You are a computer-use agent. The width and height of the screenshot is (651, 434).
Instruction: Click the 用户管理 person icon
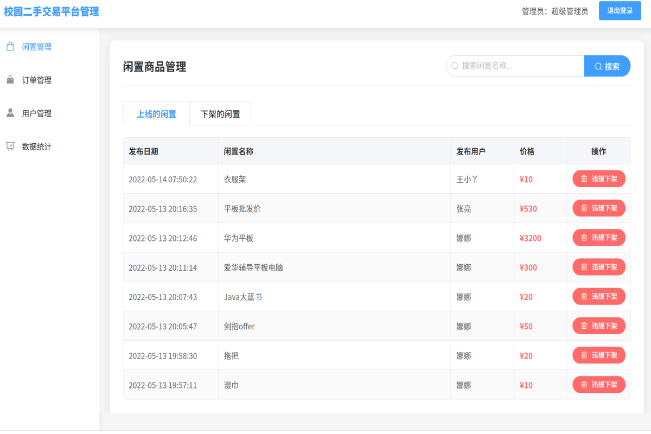tap(10, 113)
